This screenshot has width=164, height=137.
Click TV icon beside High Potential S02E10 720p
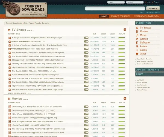pos(10,67)
